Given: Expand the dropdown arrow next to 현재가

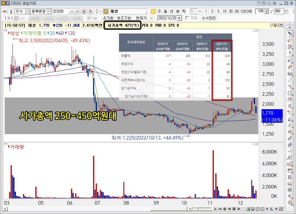Looking at the screenshot, I should click(152, 18).
